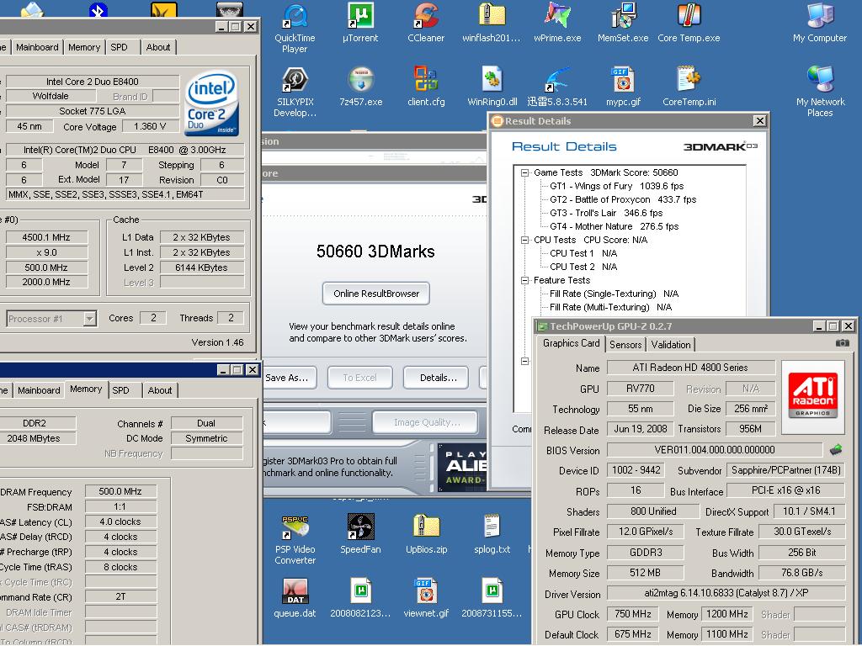Viewport: 862px width, 646px height.
Task: Click the Image Quality button
Action: point(427,422)
